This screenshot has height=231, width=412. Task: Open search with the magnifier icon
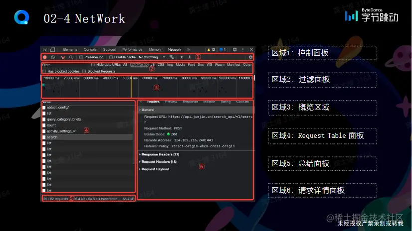[x=71, y=57]
